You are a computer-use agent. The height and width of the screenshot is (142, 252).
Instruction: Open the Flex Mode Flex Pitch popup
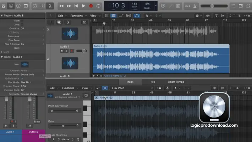tap(32, 82)
